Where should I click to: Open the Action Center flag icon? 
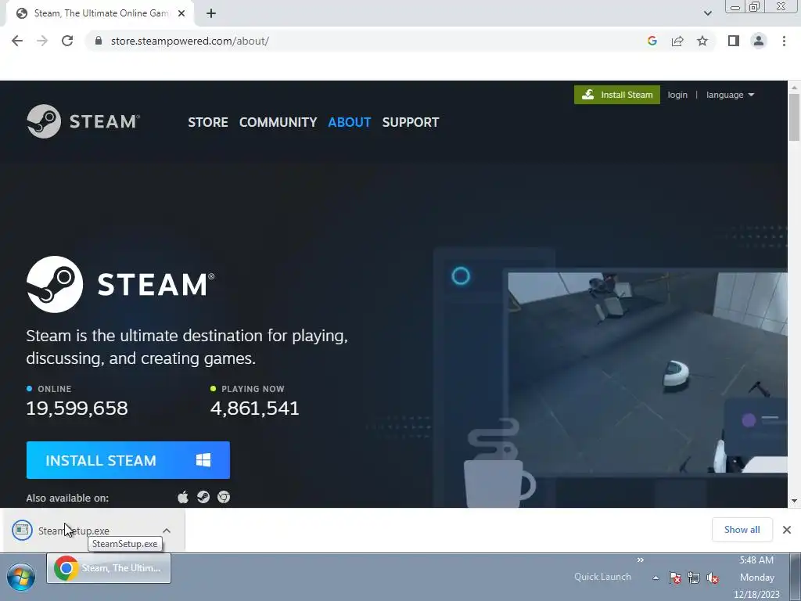click(675, 578)
